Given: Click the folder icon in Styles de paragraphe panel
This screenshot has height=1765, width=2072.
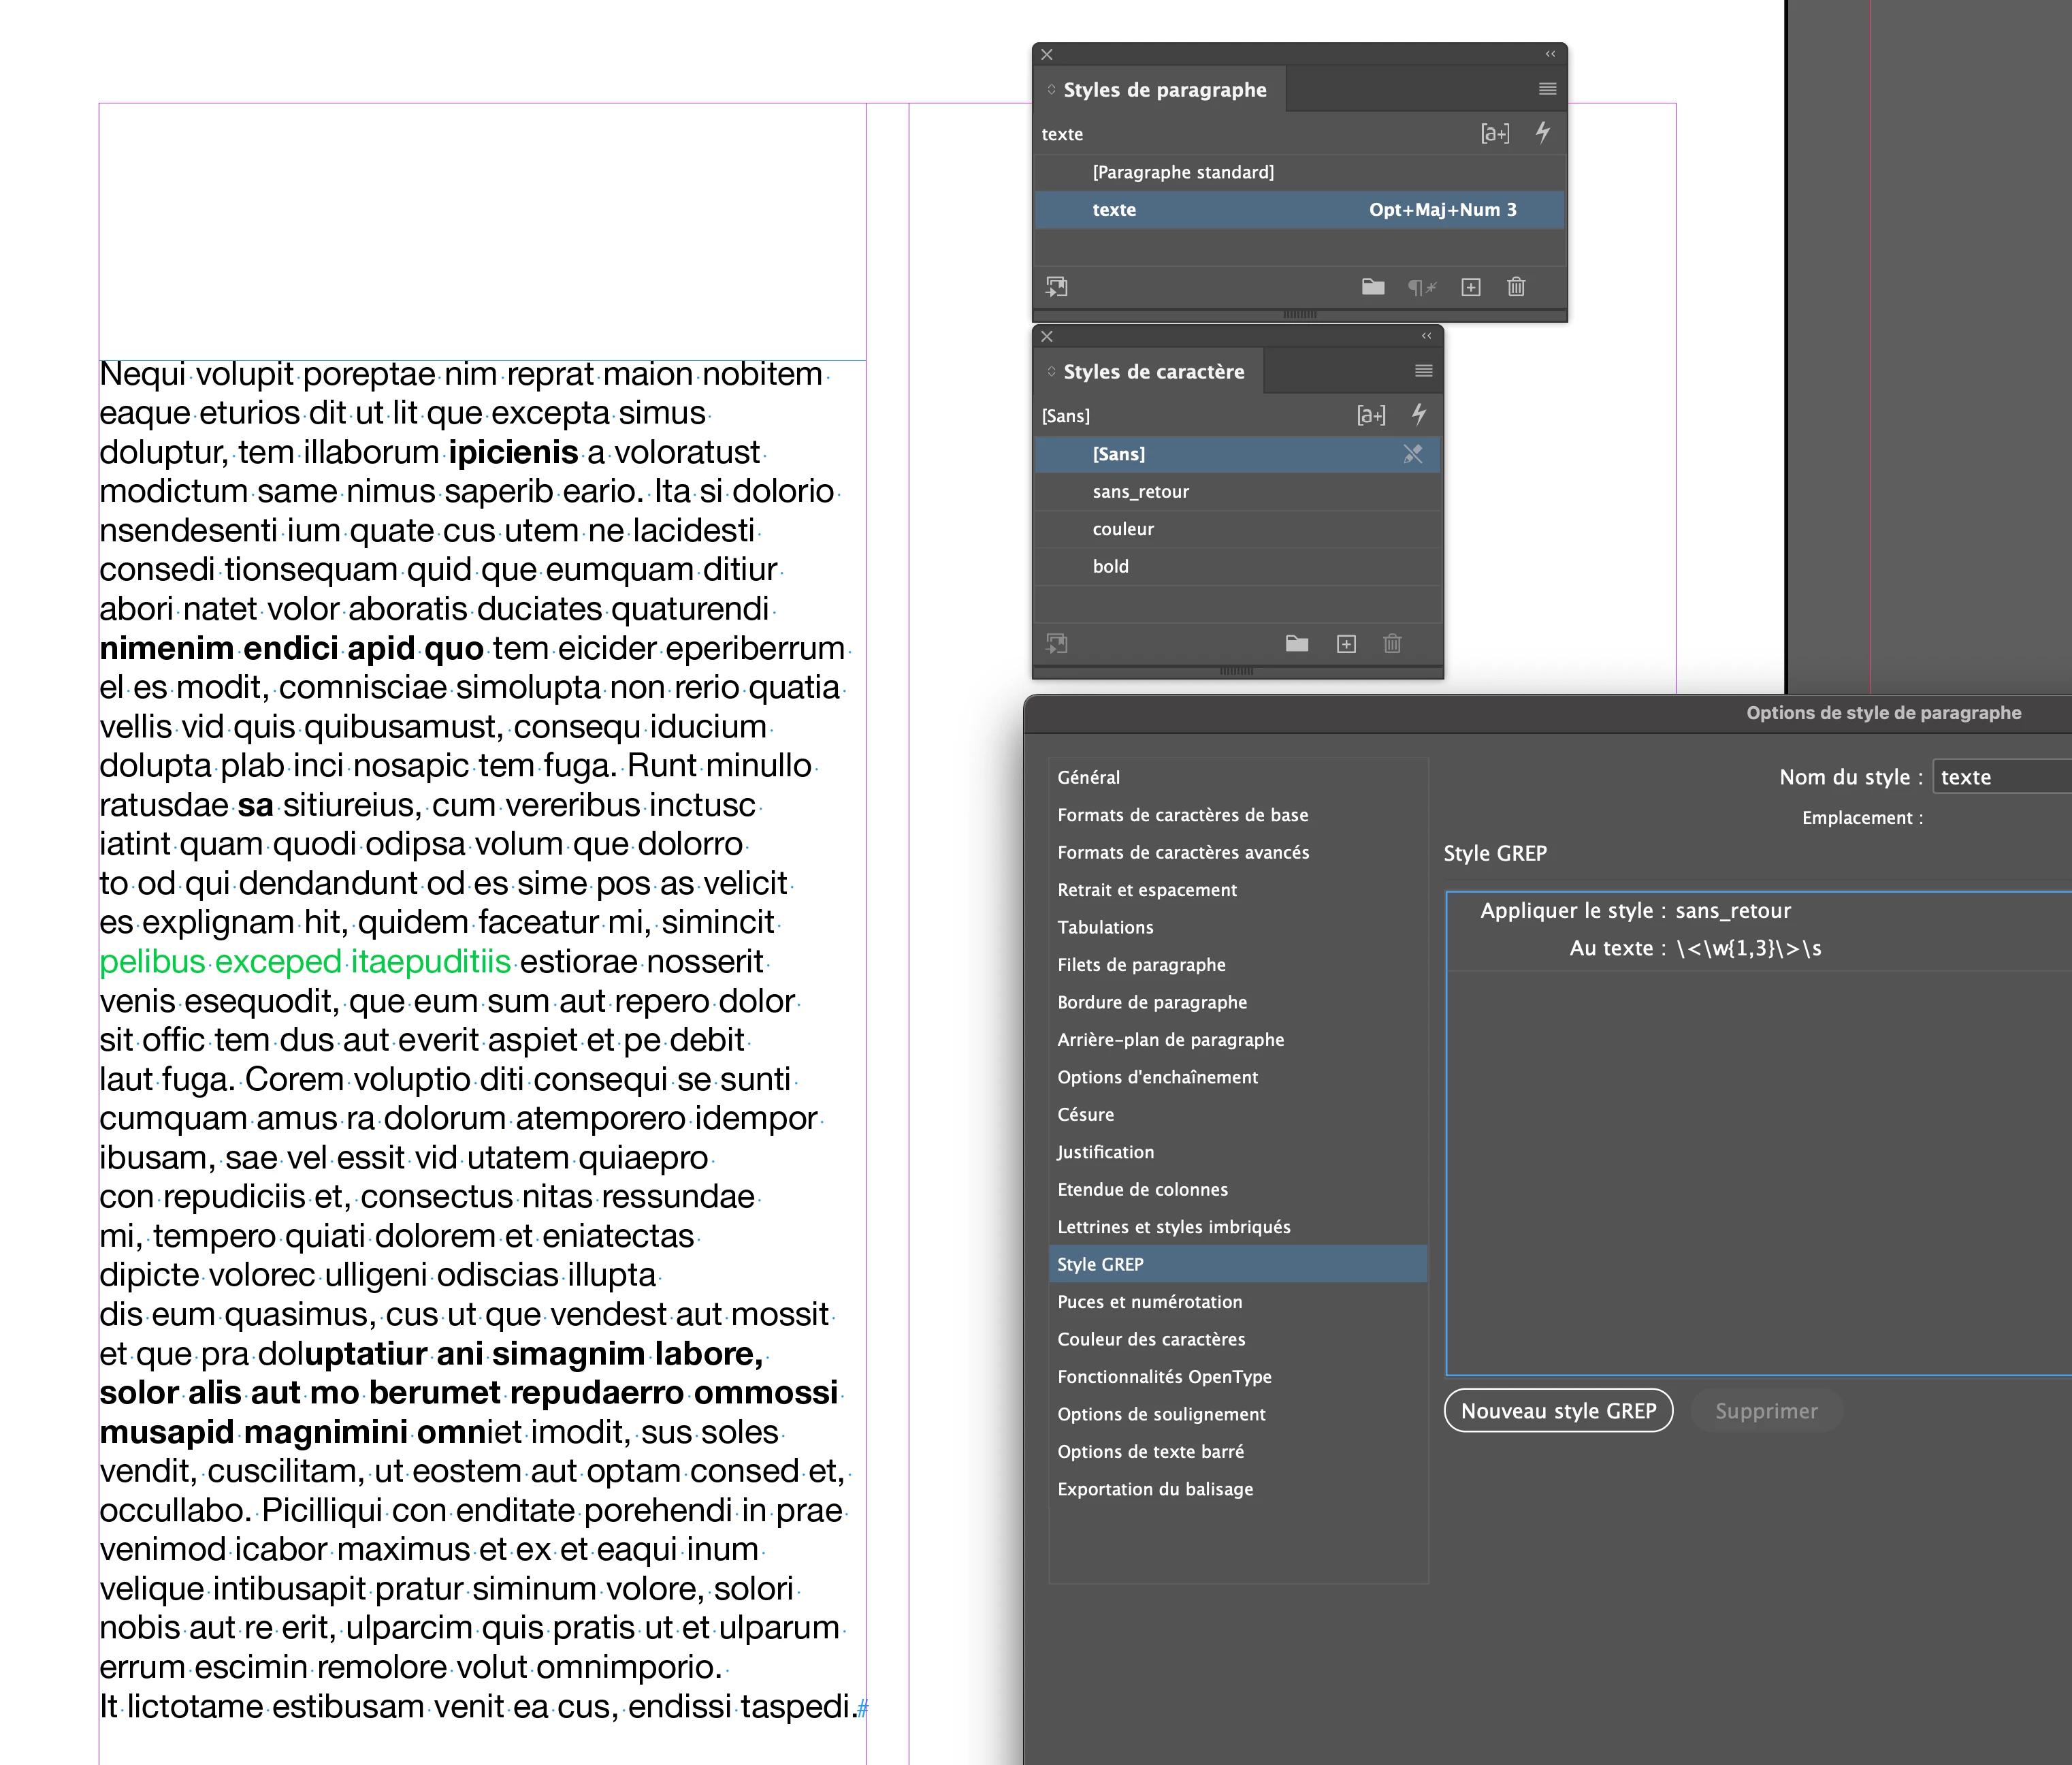Looking at the screenshot, I should [x=1372, y=287].
